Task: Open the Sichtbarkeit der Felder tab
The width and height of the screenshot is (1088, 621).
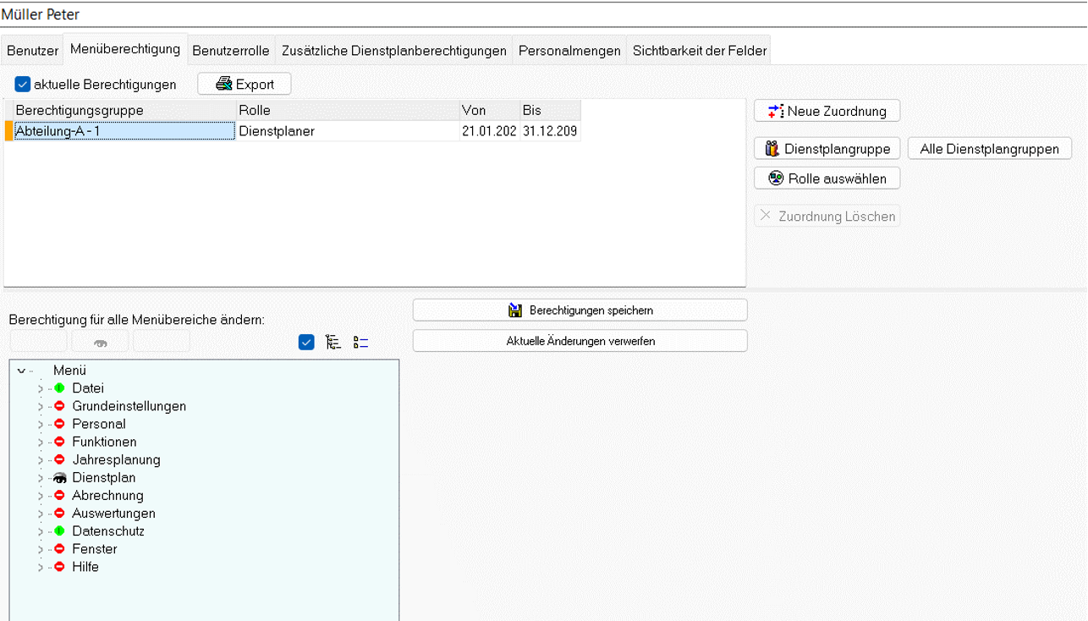Action: tap(700, 51)
